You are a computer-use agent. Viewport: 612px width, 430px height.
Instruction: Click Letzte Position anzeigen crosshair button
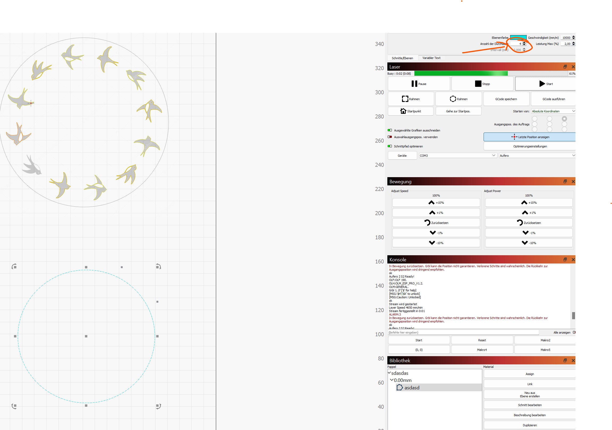(530, 137)
